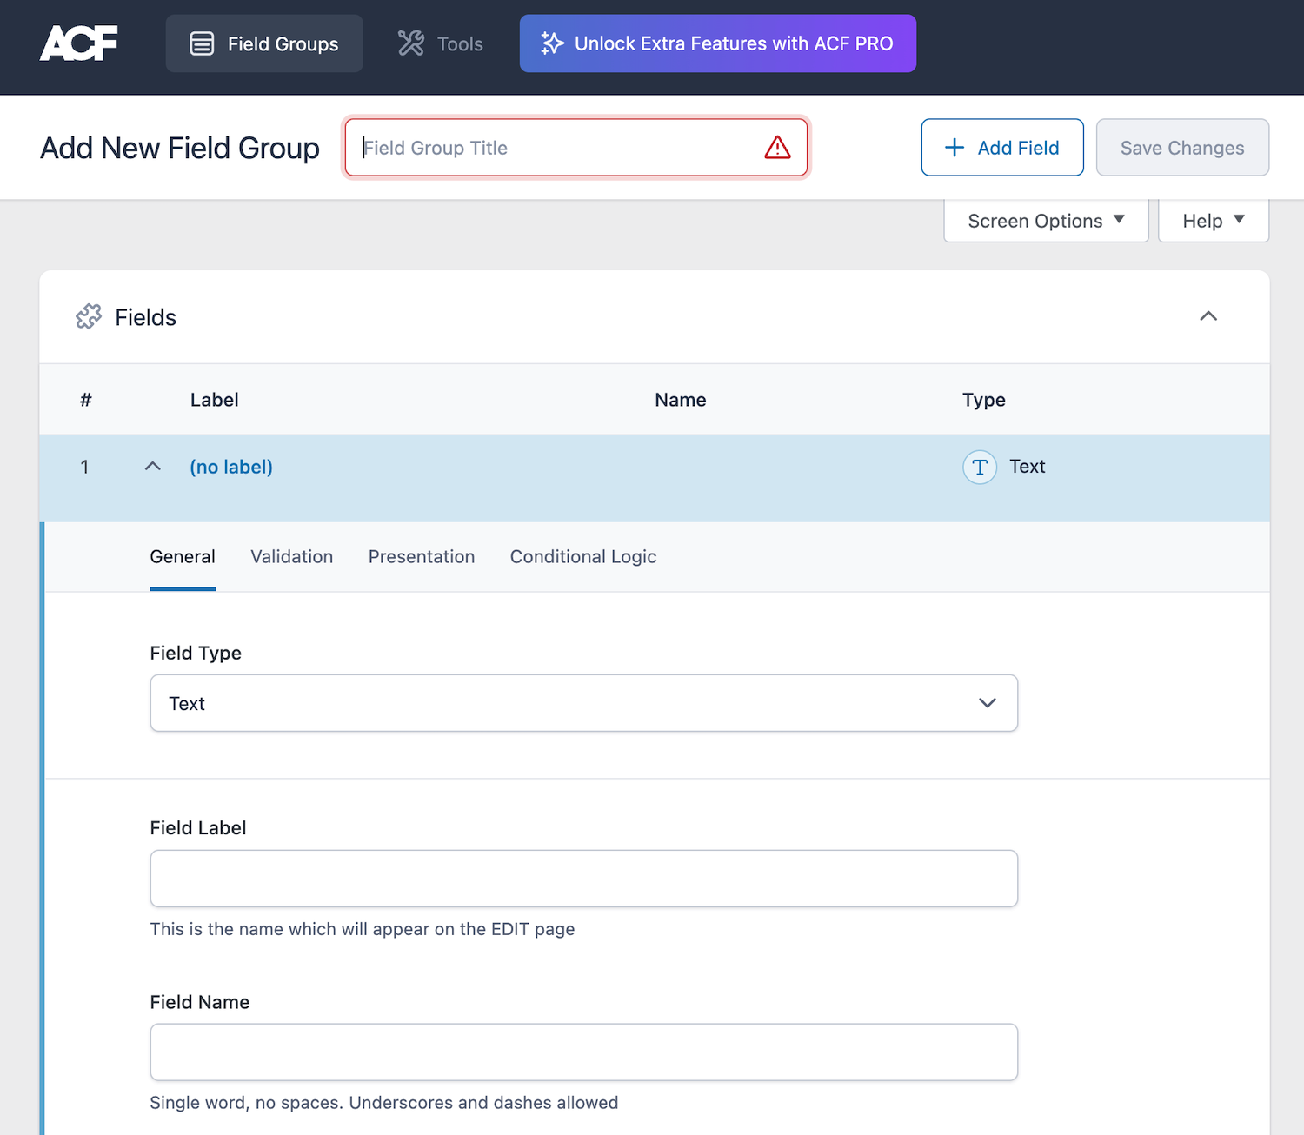
Task: Click the Text type T icon
Action: click(979, 468)
